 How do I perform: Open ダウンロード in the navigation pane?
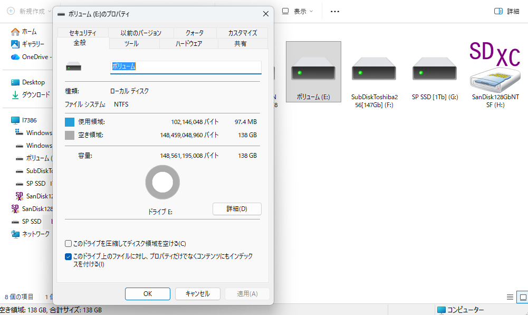(36, 95)
